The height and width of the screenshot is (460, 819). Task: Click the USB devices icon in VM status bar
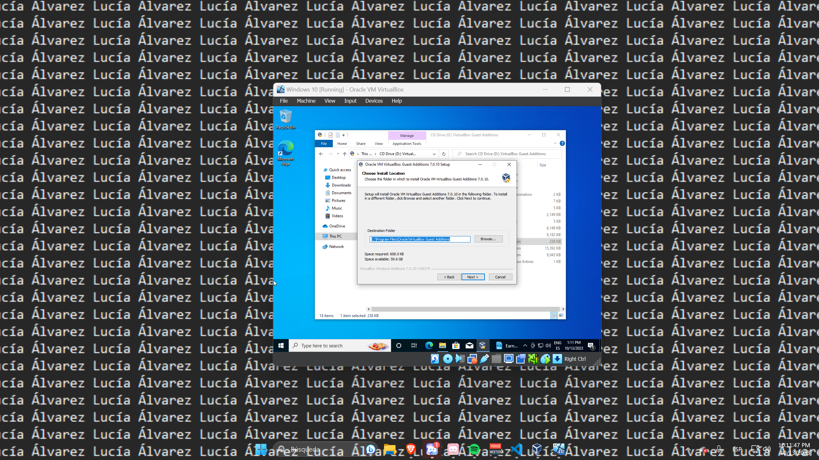(484, 359)
